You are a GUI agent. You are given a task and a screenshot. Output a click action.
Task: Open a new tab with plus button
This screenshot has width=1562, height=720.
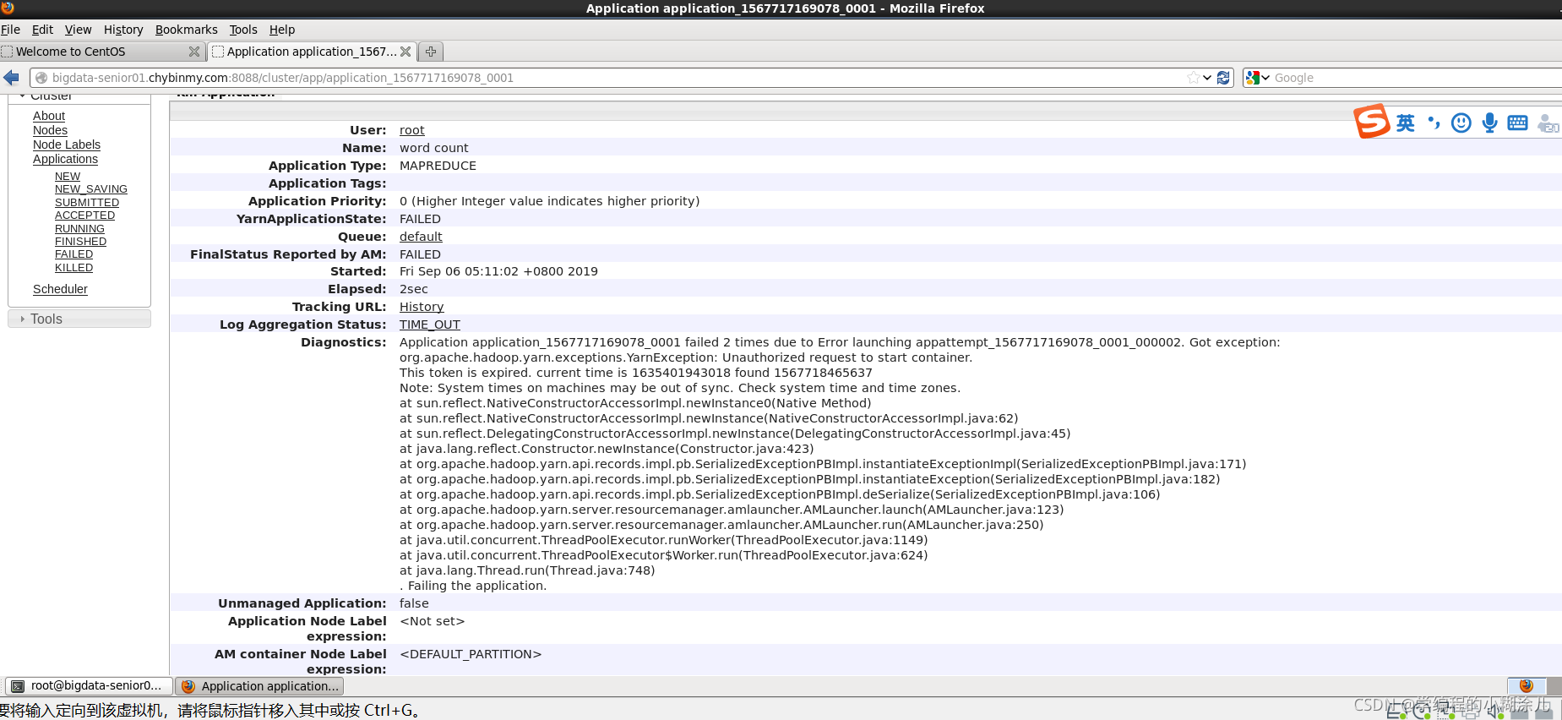point(431,52)
